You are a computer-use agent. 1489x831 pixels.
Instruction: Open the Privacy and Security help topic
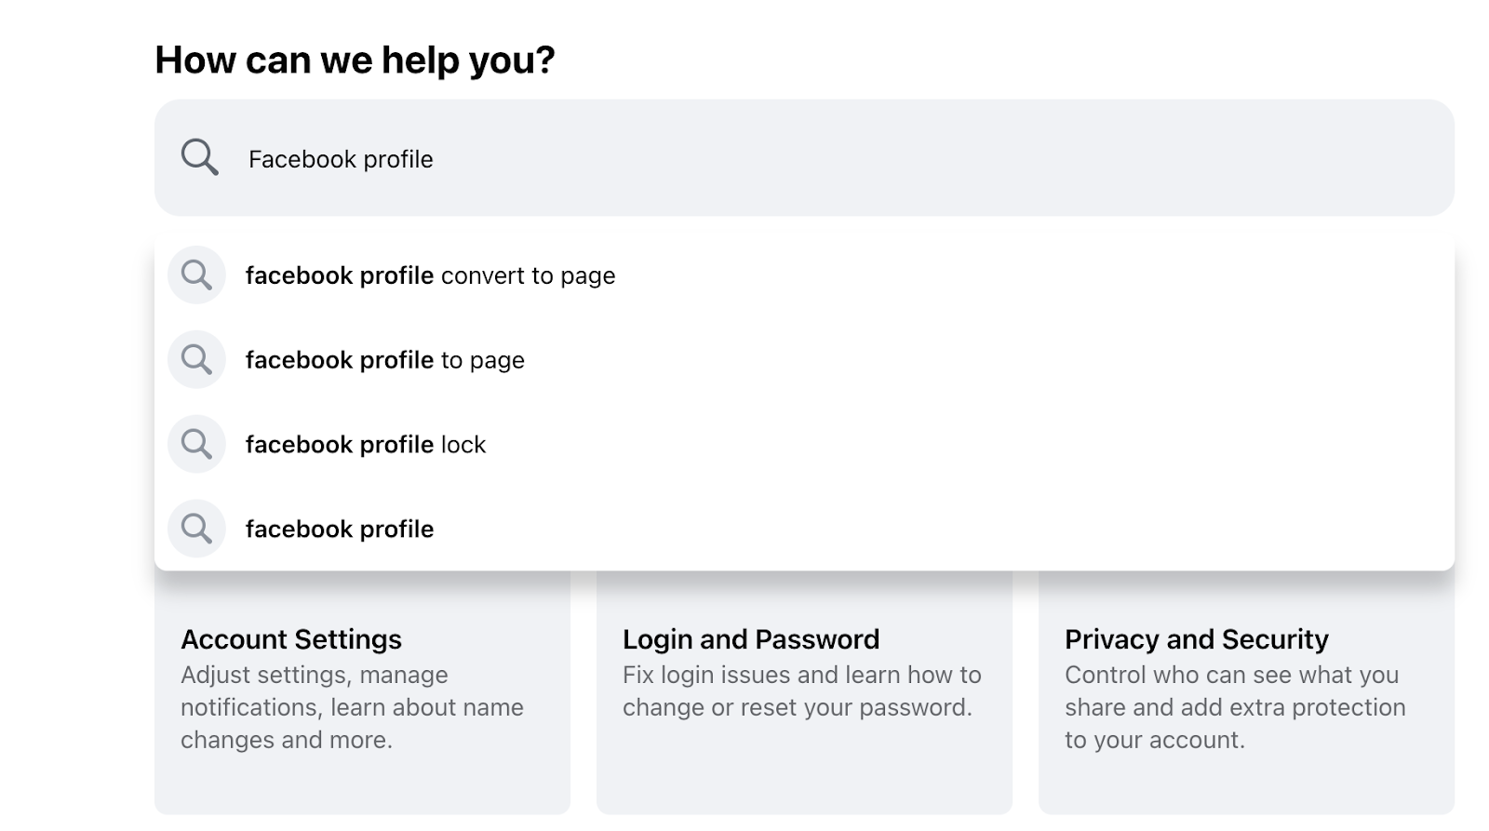click(x=1196, y=639)
